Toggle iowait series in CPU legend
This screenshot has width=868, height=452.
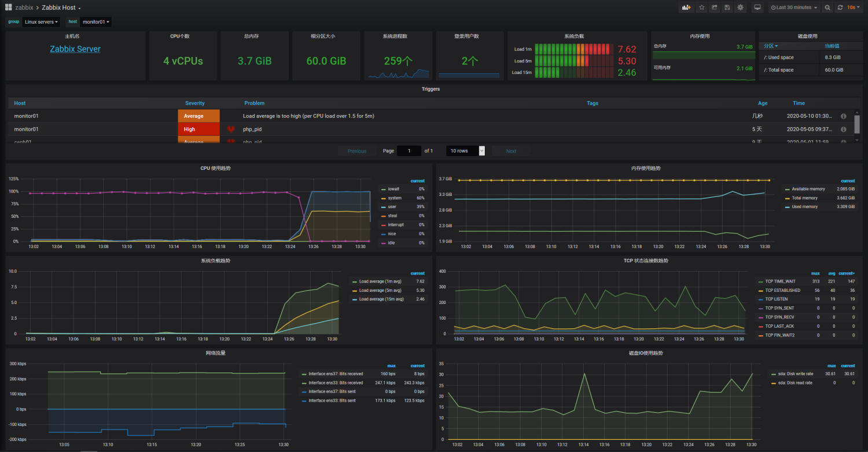pyautogui.click(x=393, y=189)
